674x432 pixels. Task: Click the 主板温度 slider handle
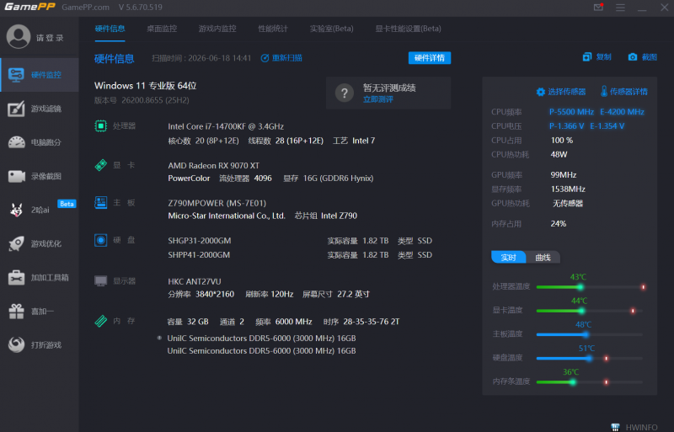tap(586, 334)
